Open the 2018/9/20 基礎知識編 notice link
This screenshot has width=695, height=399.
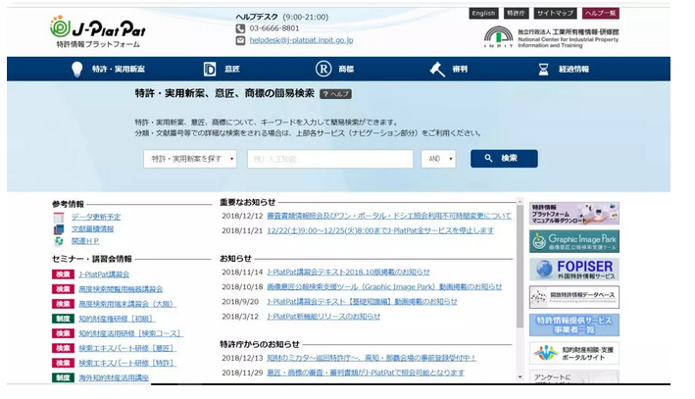[x=362, y=302]
